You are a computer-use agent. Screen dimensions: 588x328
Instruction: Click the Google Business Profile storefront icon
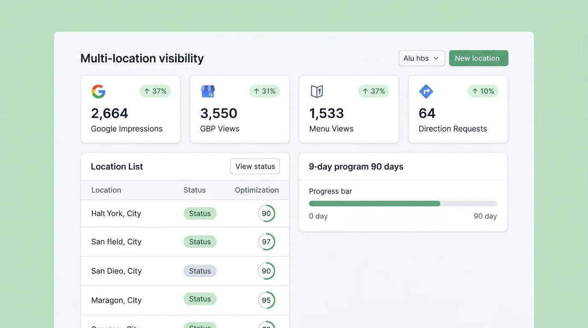(x=208, y=91)
